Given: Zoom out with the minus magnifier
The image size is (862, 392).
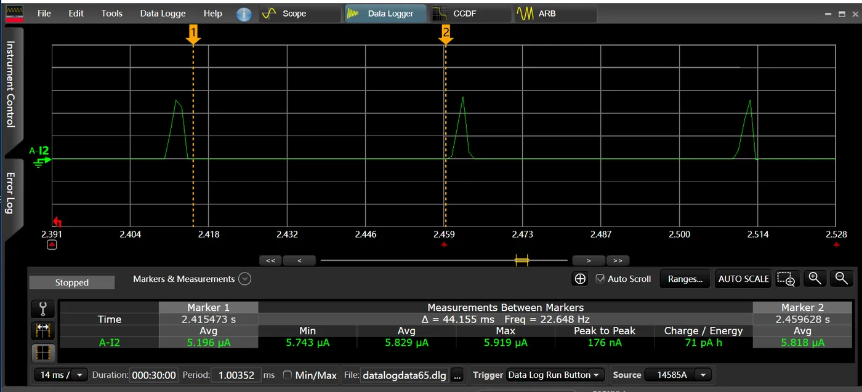Looking at the screenshot, I should click(842, 279).
